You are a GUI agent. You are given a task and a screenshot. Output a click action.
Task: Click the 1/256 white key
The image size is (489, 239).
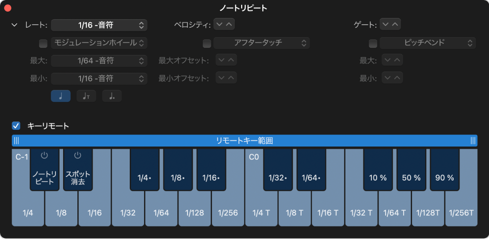[x=228, y=213]
